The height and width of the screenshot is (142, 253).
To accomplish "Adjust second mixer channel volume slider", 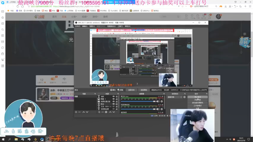I will [138, 109].
